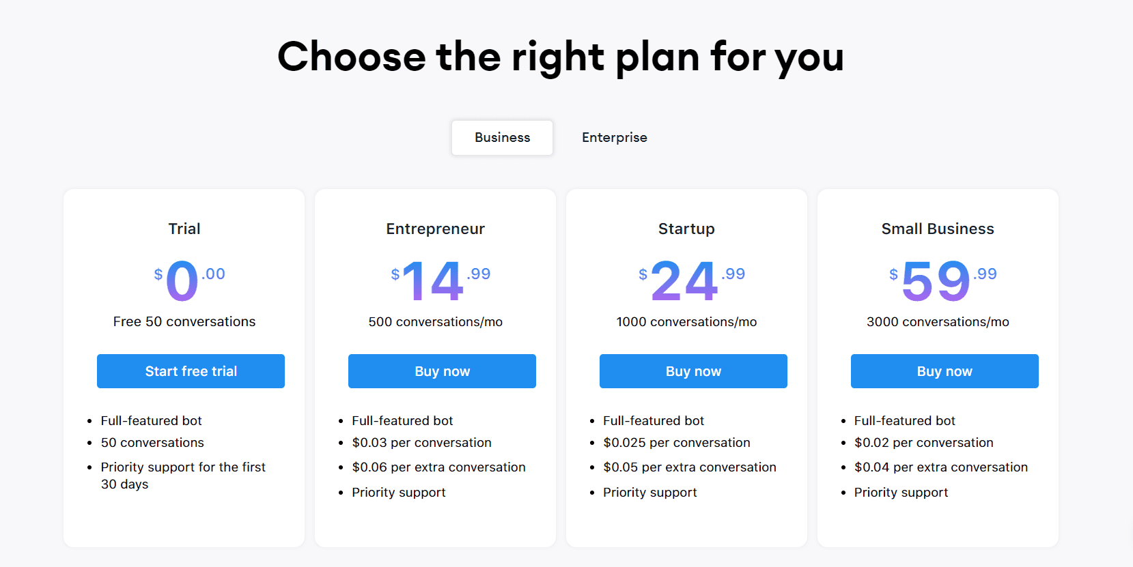The image size is (1133, 567).
Task: Select the Business tab
Action: pyautogui.click(x=502, y=137)
